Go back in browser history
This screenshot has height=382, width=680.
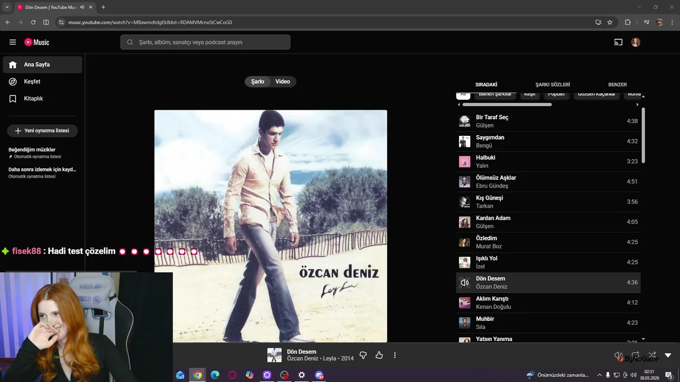coord(7,22)
